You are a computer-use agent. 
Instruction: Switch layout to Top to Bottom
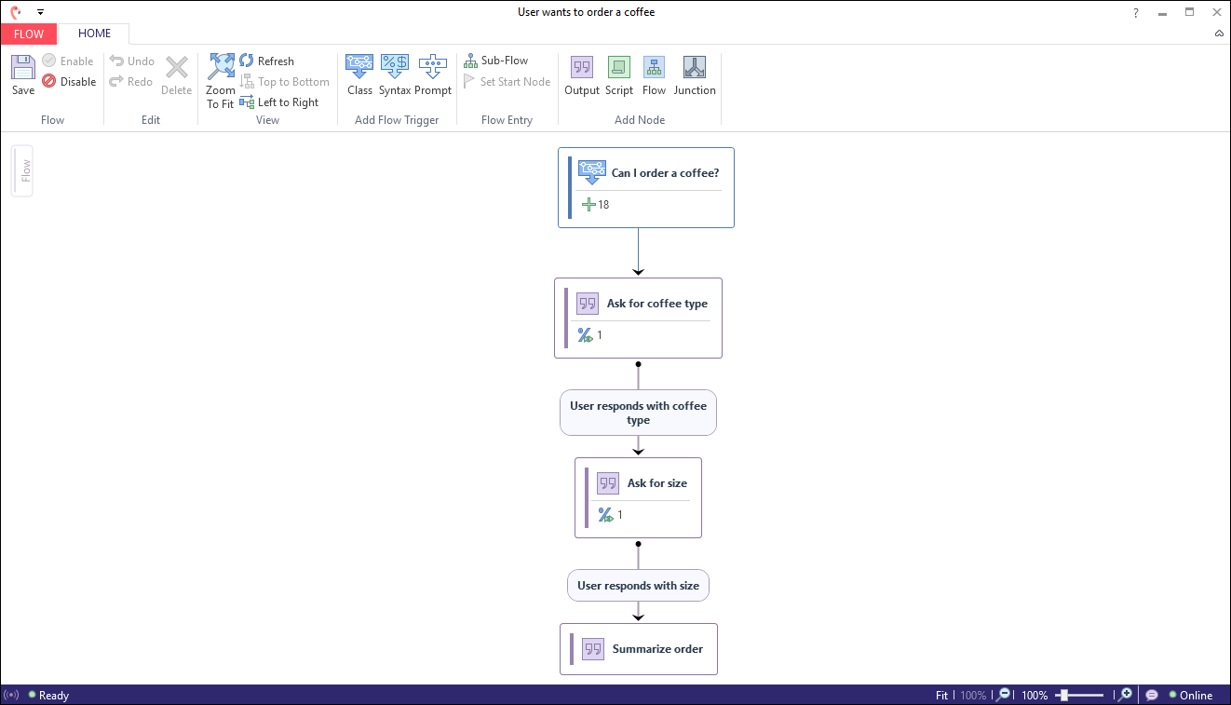tap(285, 82)
